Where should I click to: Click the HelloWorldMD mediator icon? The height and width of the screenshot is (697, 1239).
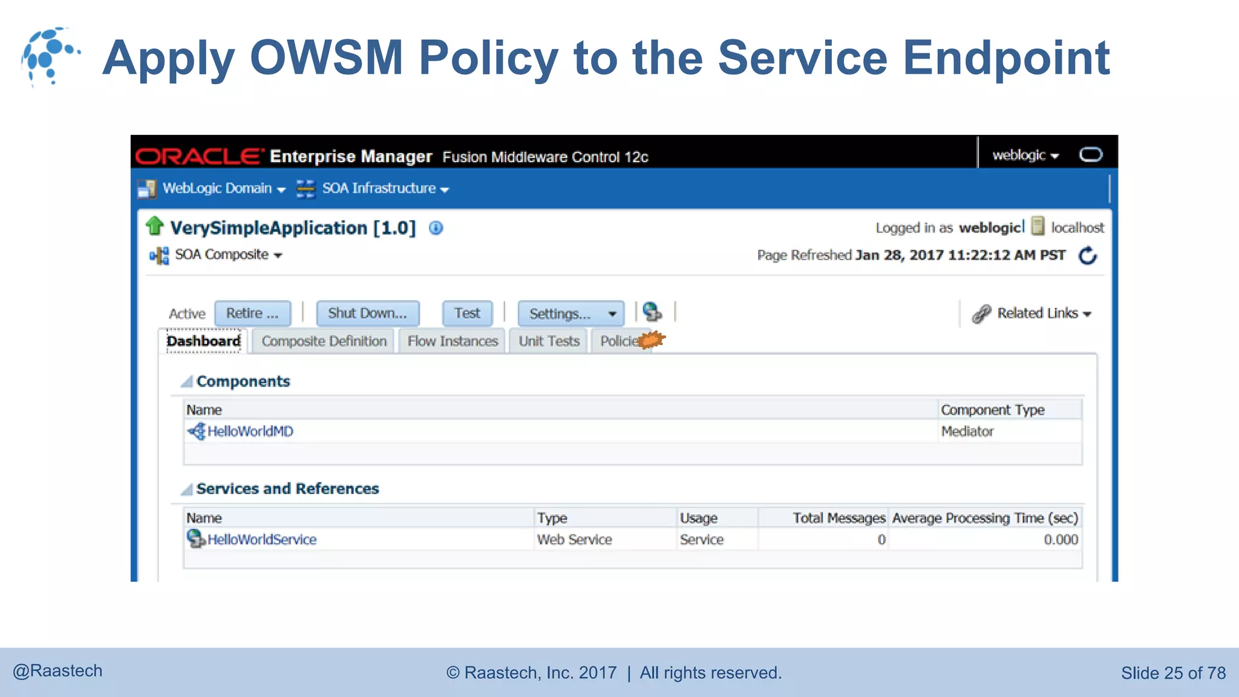(x=197, y=431)
